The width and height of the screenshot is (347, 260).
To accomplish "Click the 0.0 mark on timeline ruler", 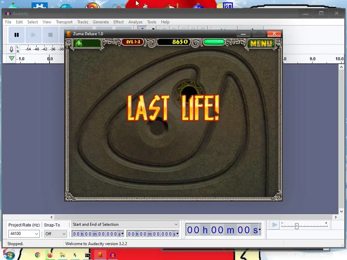I will [x=50, y=59].
